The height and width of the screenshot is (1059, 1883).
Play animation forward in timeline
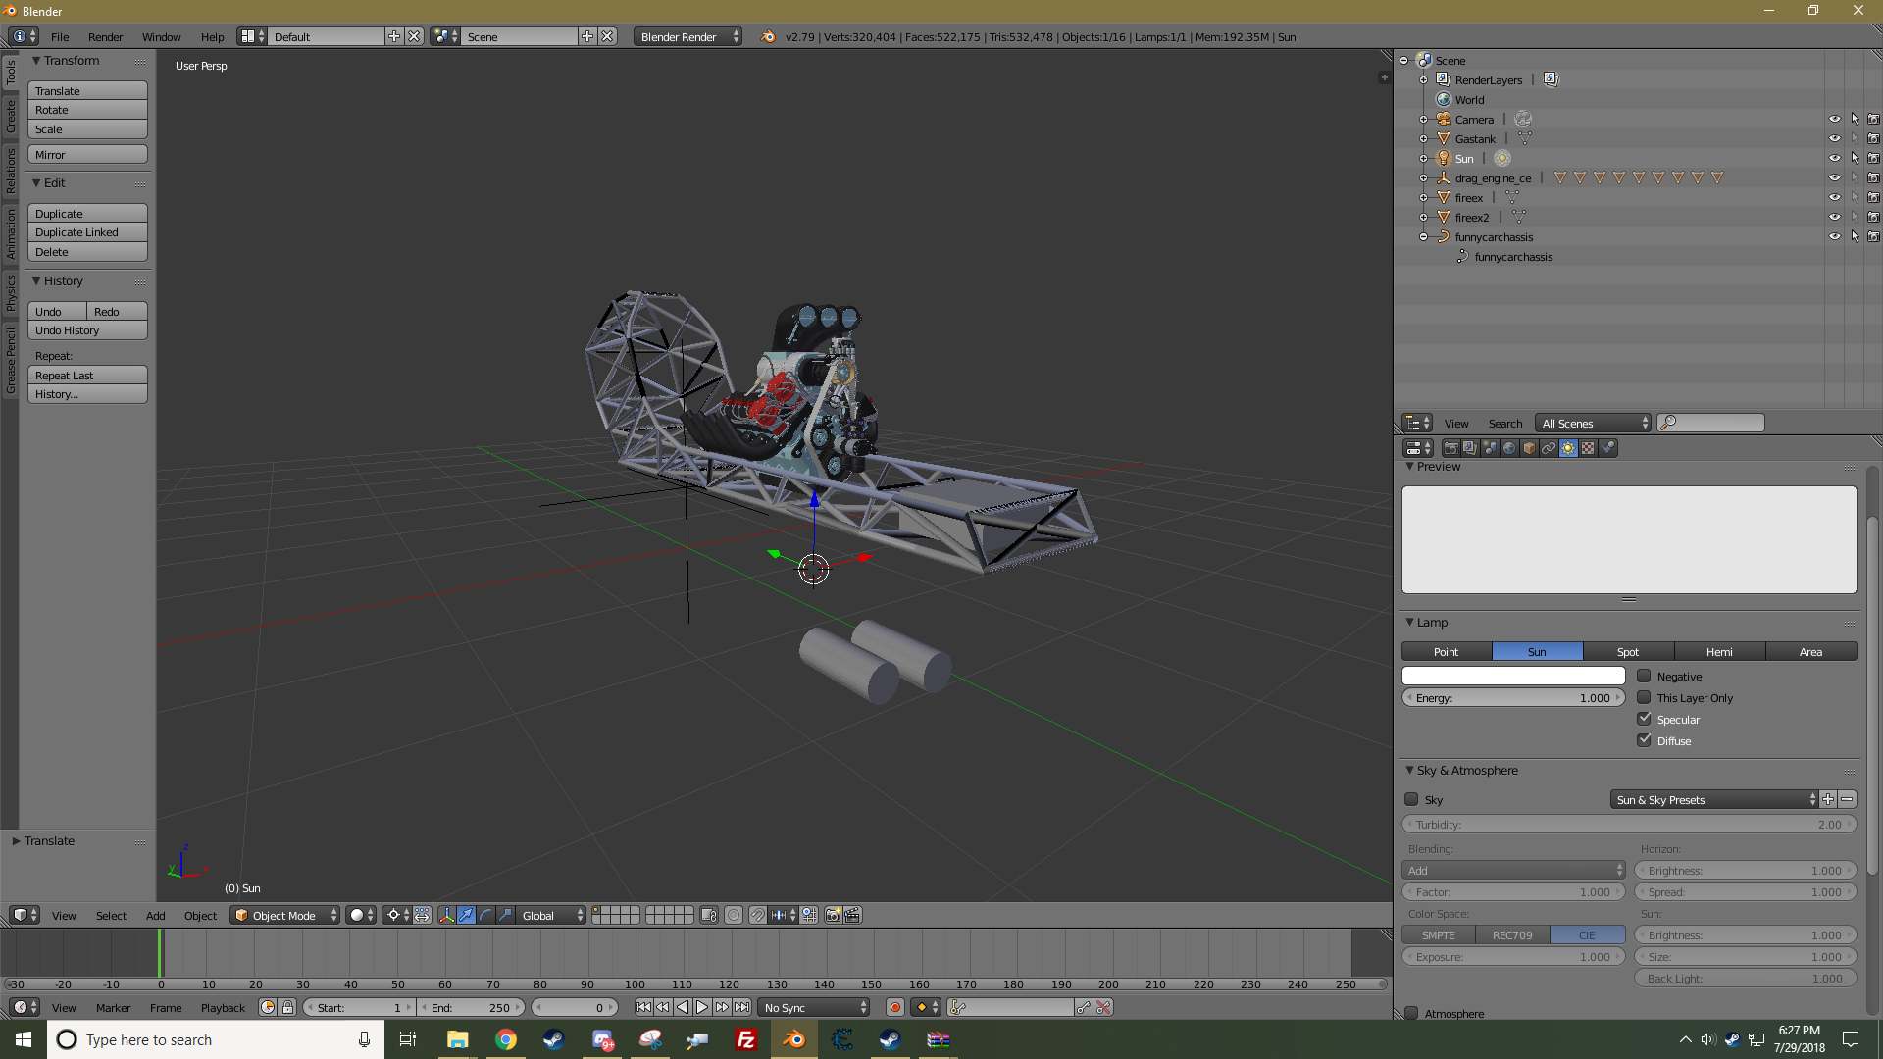[x=702, y=1007]
